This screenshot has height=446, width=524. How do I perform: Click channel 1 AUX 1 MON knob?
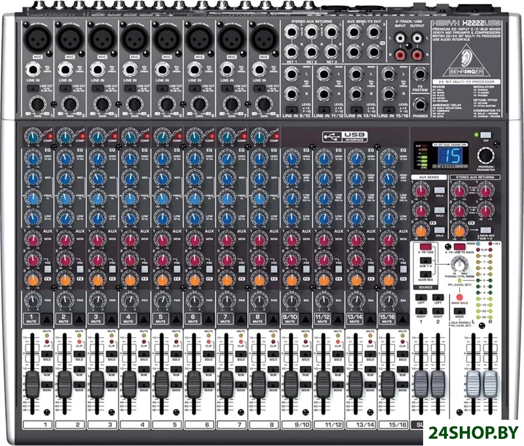(x=33, y=239)
